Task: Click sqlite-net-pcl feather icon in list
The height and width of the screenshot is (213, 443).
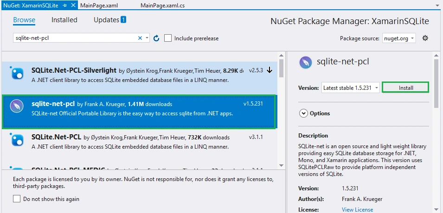Action: pyautogui.click(x=17, y=106)
